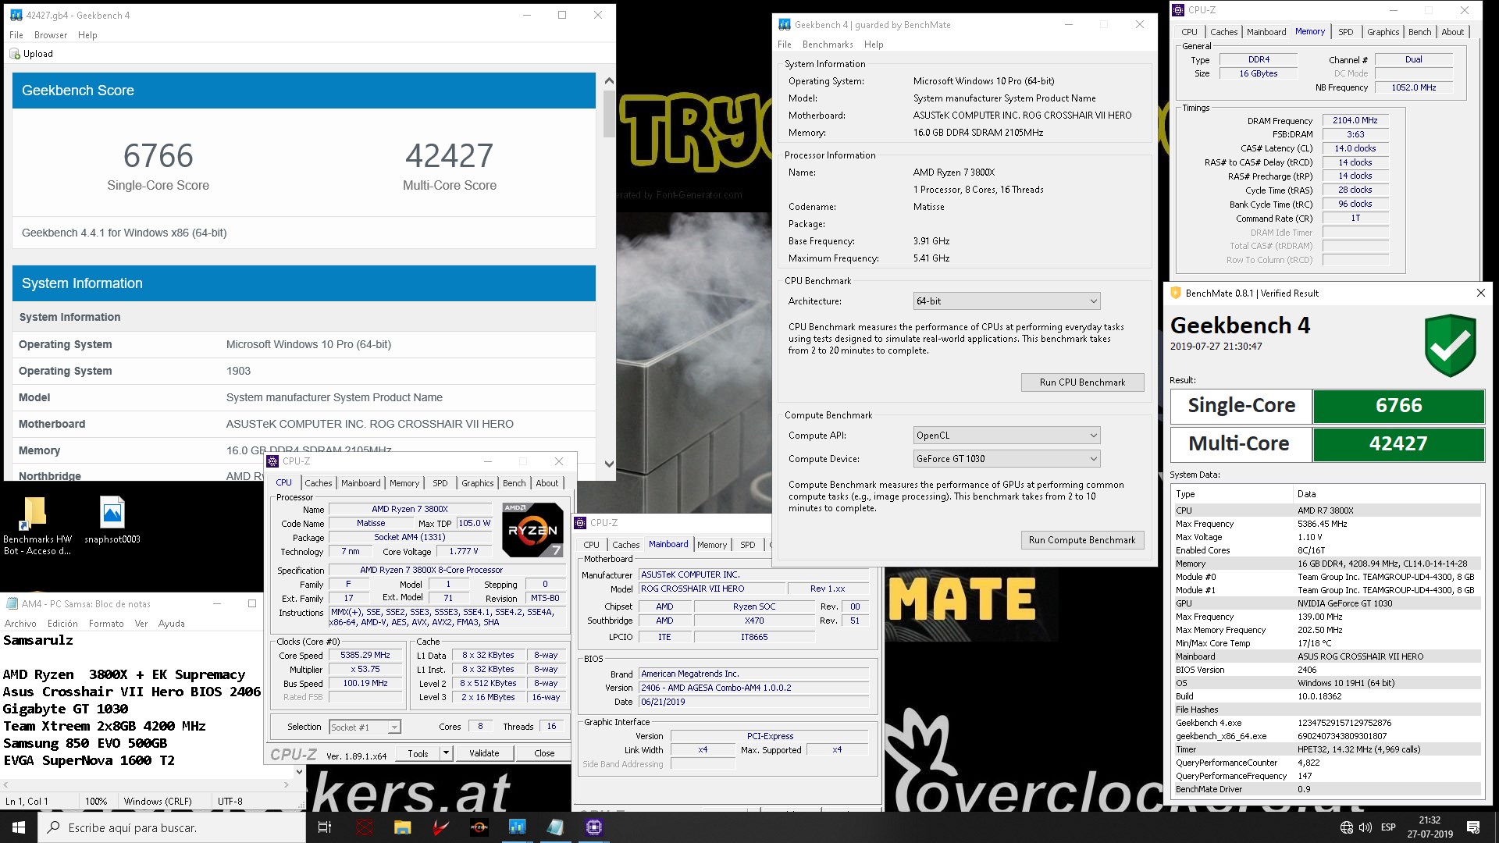1499x843 pixels.
Task: Click the Notepad window title icon
Action: click(12, 603)
